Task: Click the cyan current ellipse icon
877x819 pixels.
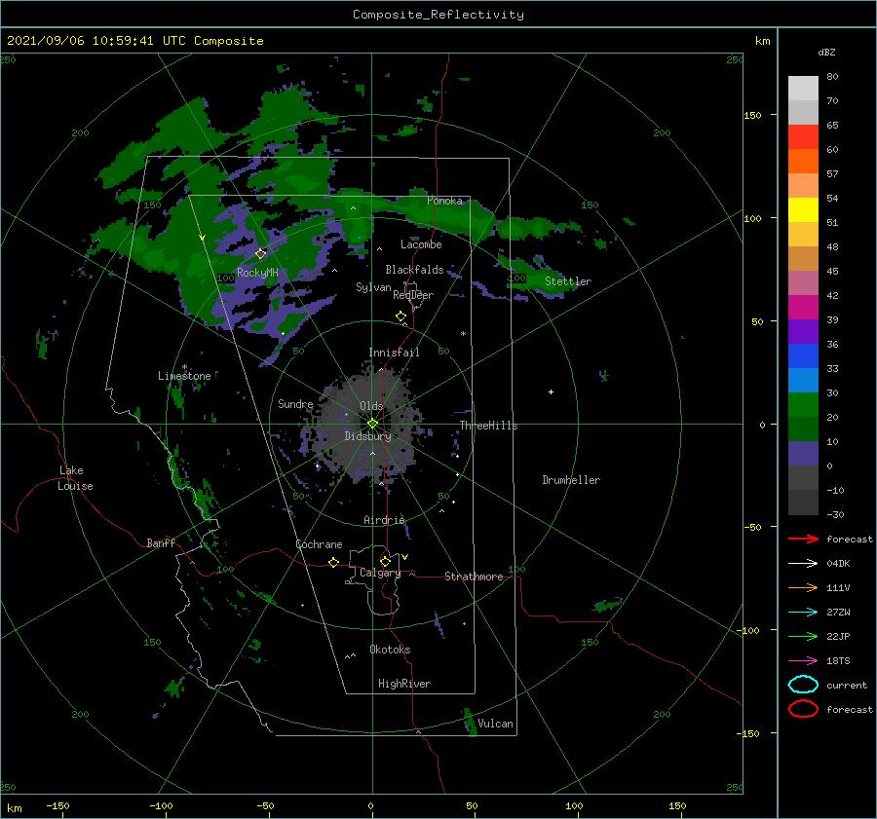Action: (x=803, y=685)
